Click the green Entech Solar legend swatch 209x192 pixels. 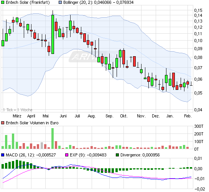click(x=3, y=2)
